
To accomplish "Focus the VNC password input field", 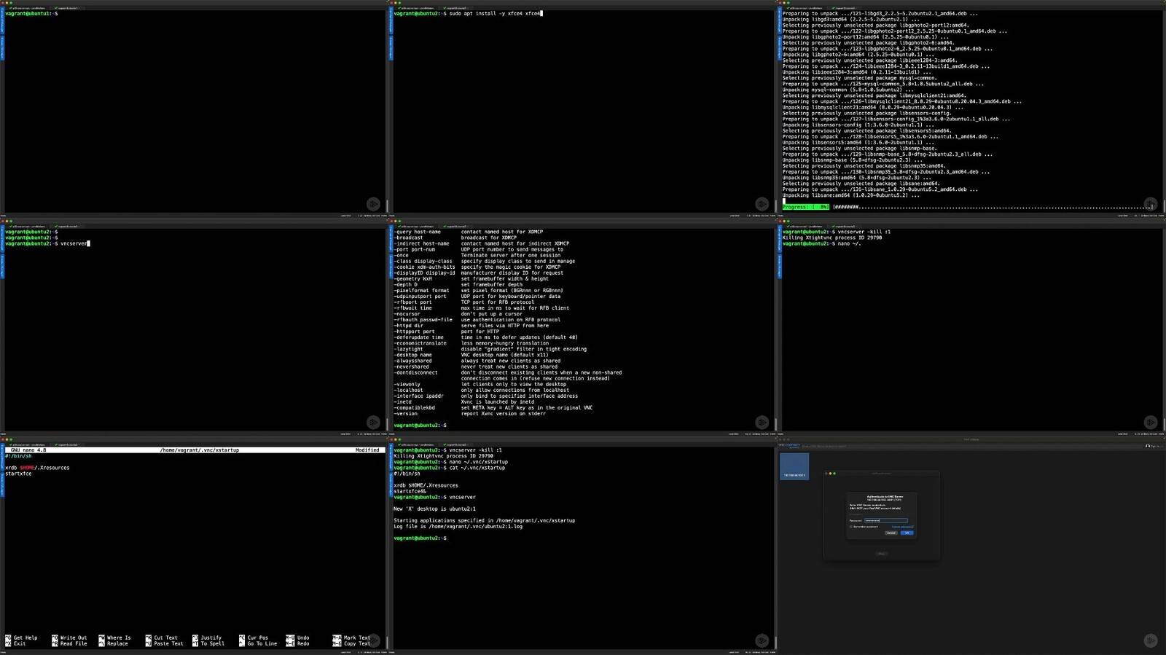I will (x=886, y=520).
